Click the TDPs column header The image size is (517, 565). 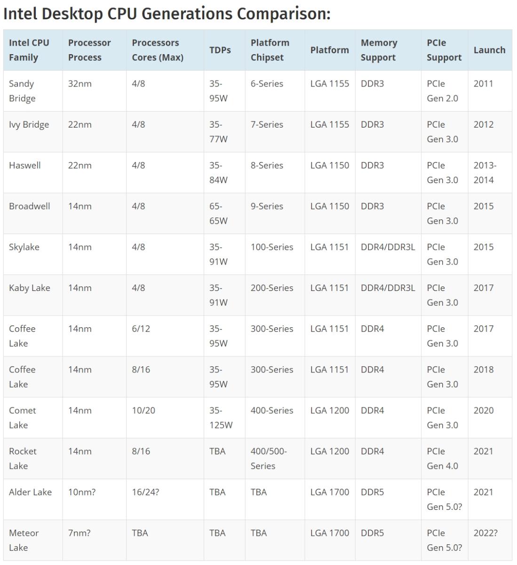pyautogui.click(x=220, y=50)
